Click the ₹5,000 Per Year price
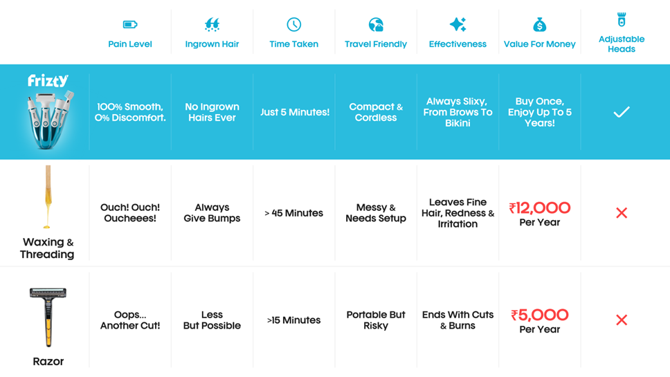 pos(540,321)
